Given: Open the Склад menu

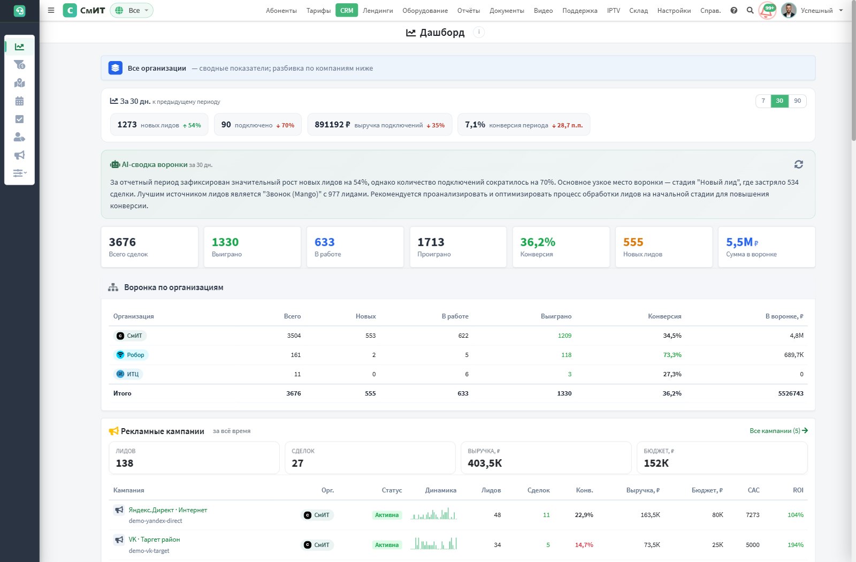Looking at the screenshot, I should [638, 11].
